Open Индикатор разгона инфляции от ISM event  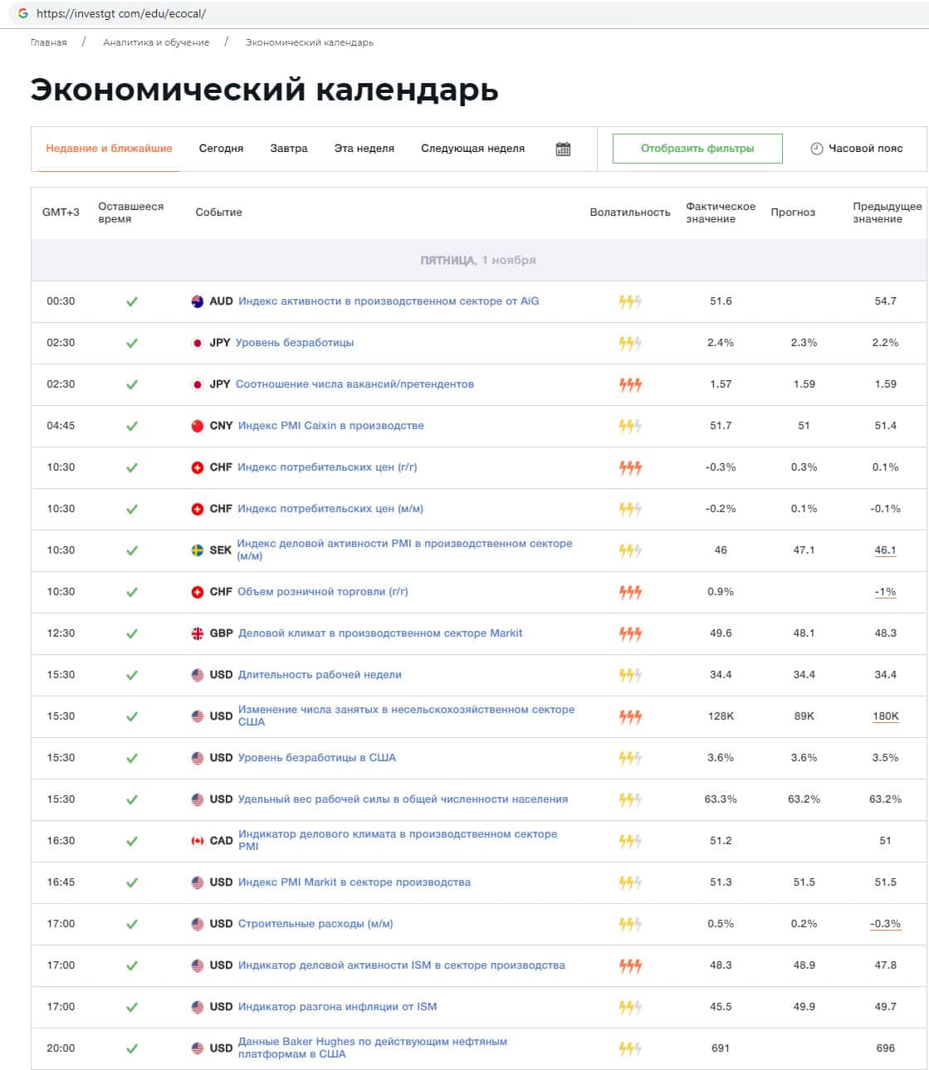coord(337,1007)
